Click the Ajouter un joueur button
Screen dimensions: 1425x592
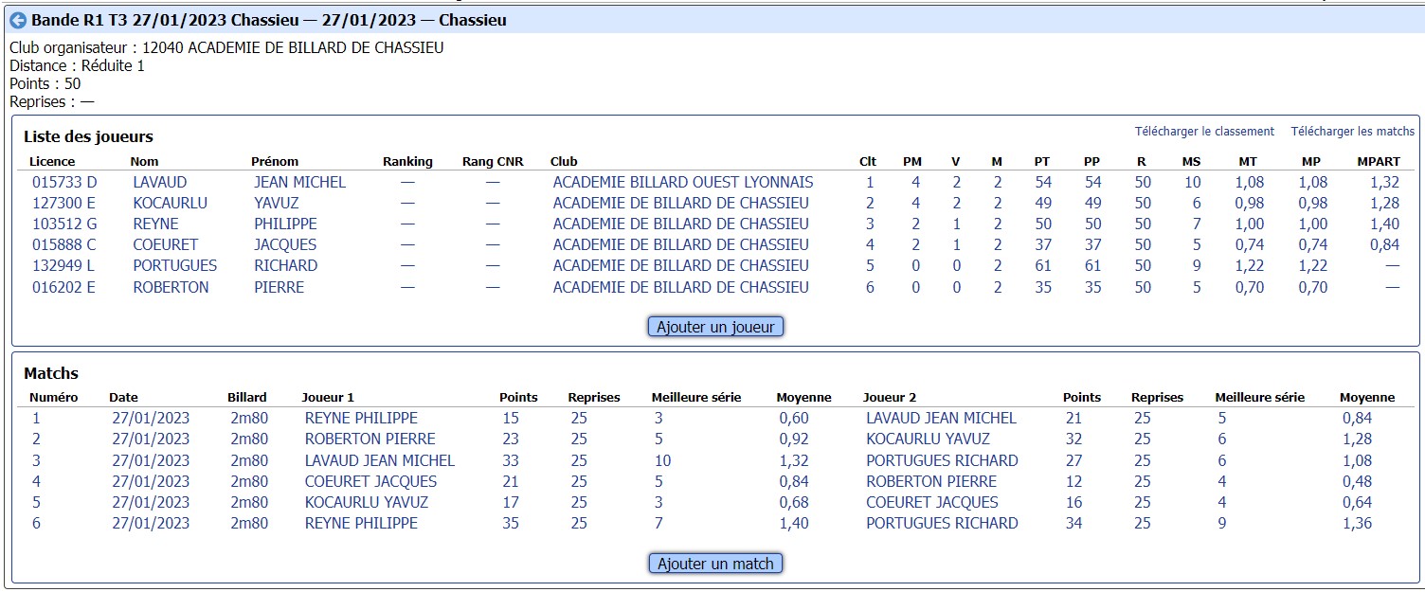(x=716, y=327)
